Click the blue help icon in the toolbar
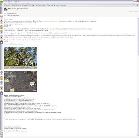This screenshot has height=138, width=139. click(x=137, y=5)
